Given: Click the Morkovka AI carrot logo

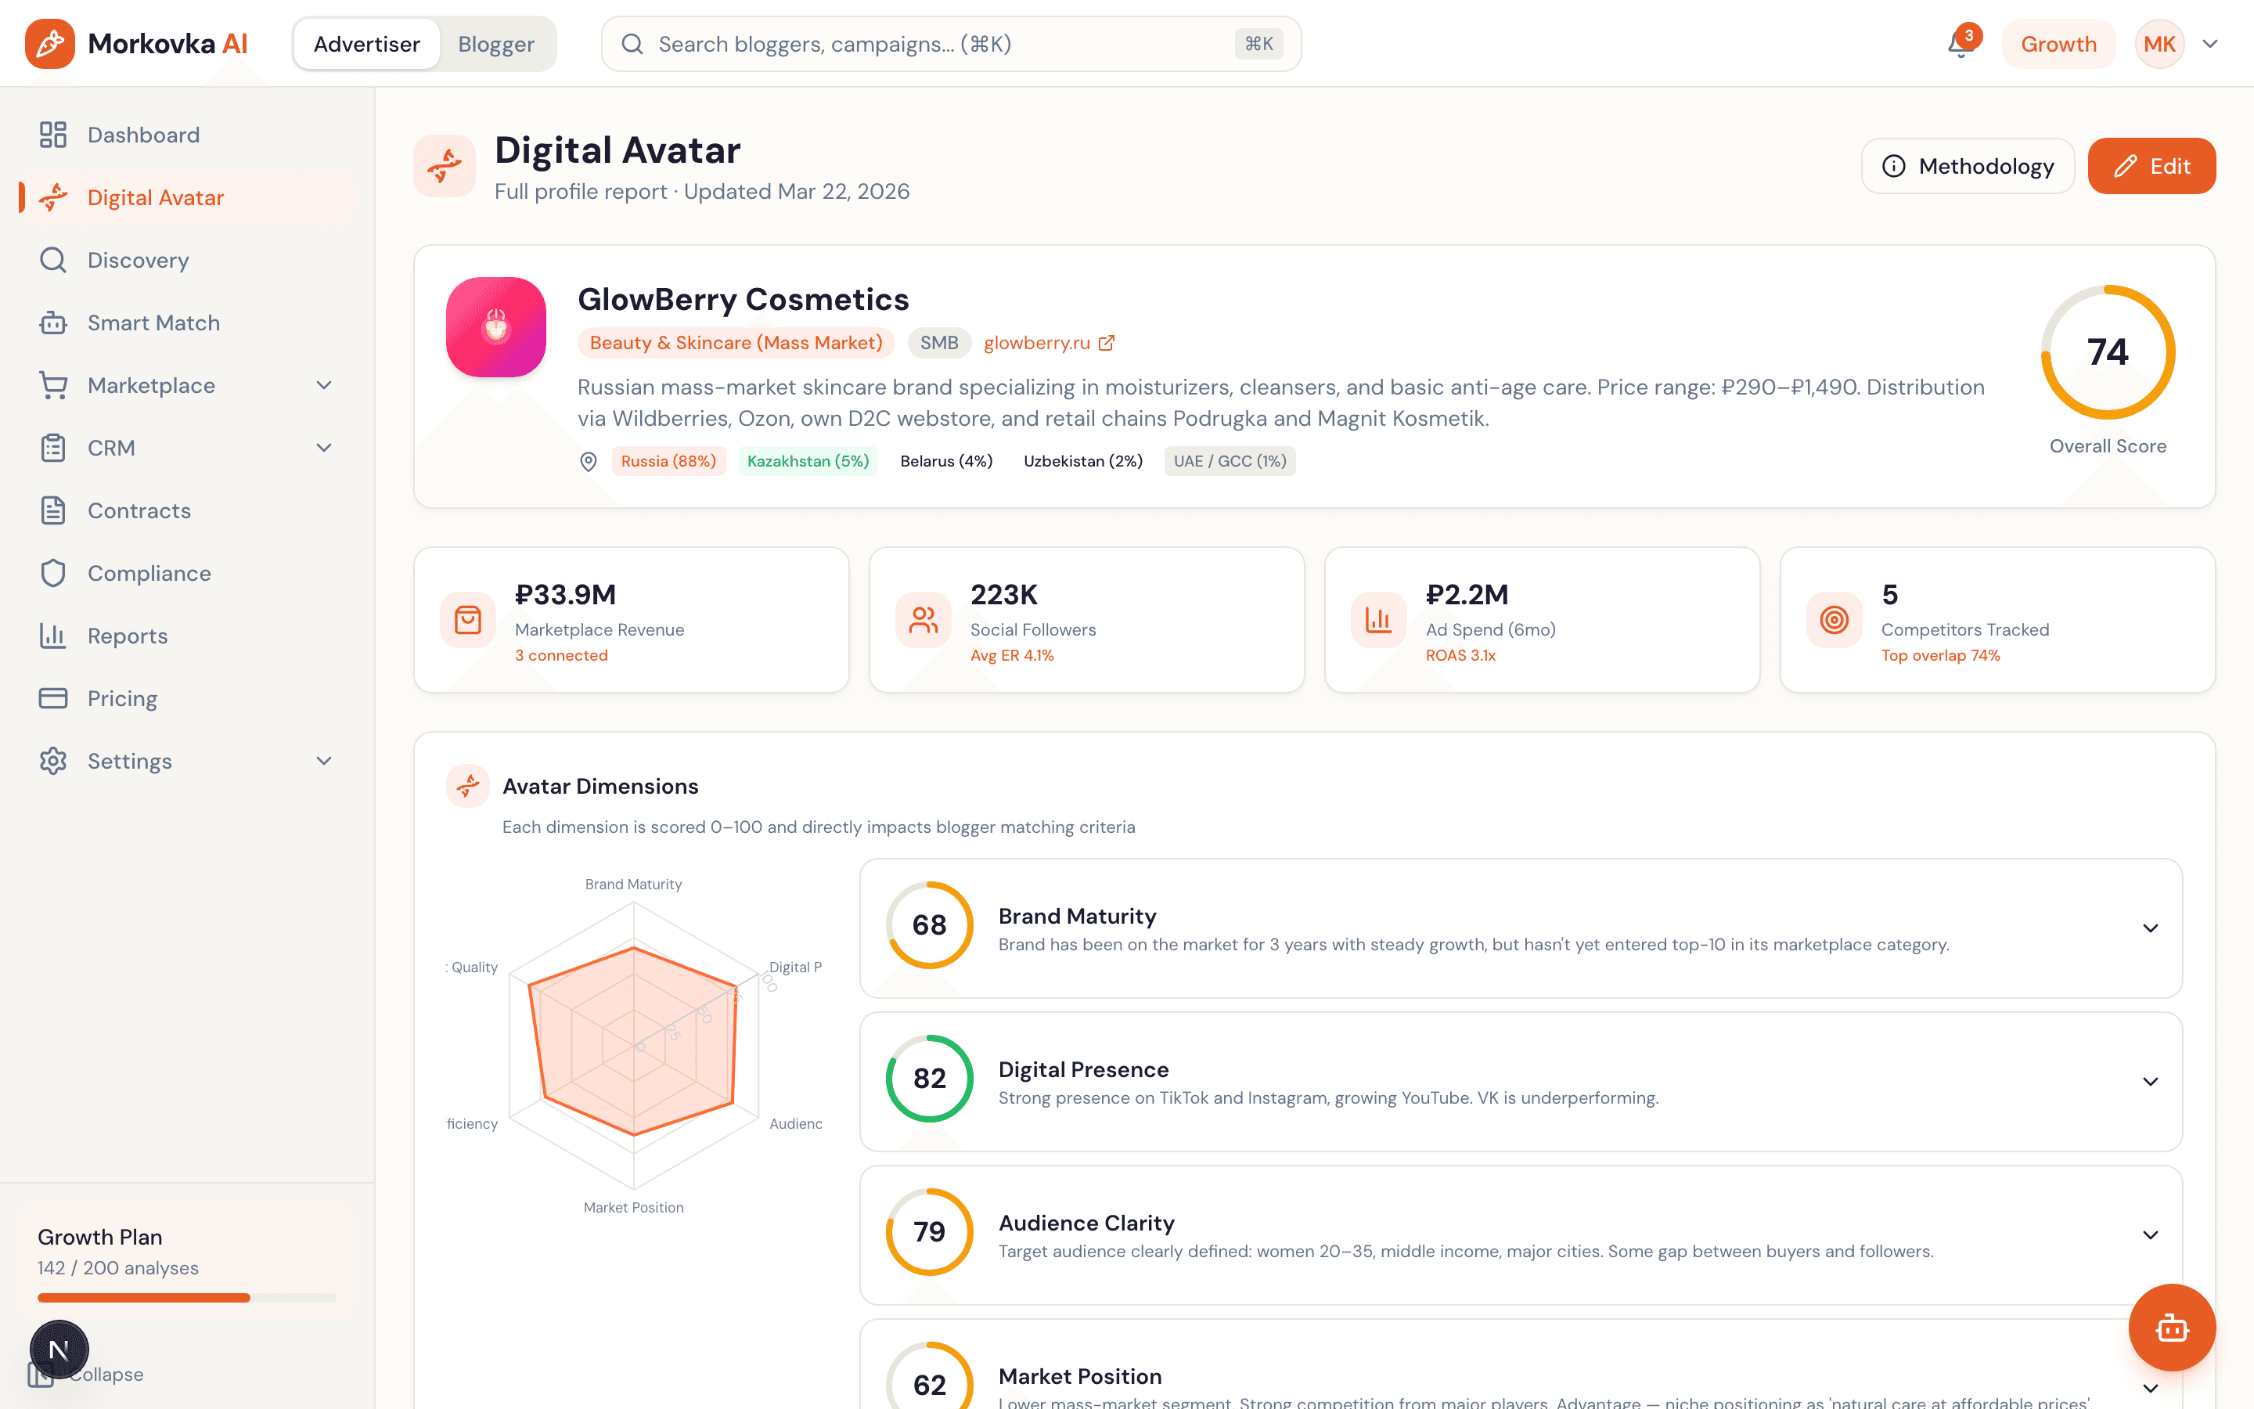Looking at the screenshot, I should (x=49, y=44).
